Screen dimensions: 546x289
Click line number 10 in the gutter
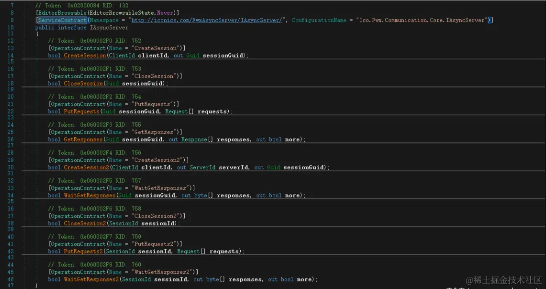[10, 27]
